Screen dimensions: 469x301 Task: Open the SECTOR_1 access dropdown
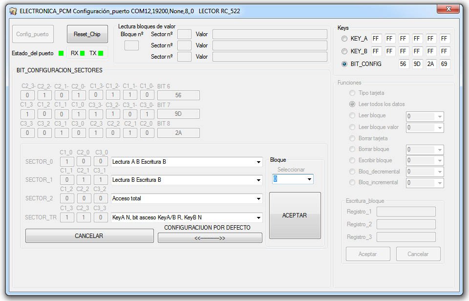click(258, 180)
